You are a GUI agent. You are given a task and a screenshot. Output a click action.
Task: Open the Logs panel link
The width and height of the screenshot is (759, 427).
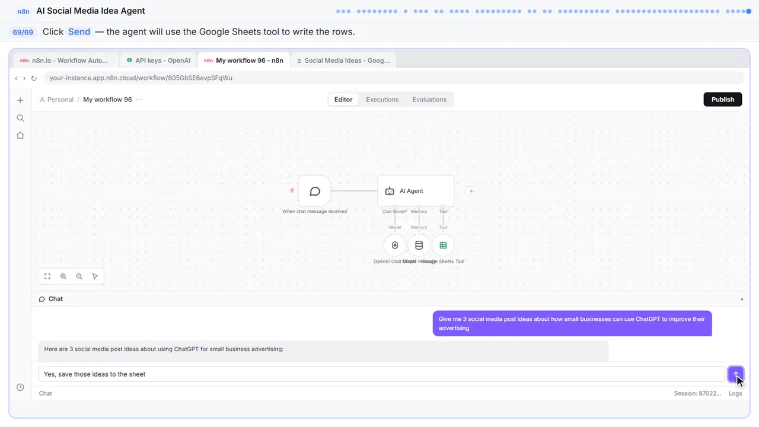pos(735,393)
